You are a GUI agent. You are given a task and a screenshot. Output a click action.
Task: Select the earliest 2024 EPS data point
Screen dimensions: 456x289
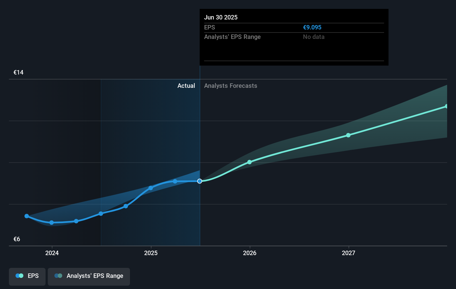pyautogui.click(x=26, y=216)
